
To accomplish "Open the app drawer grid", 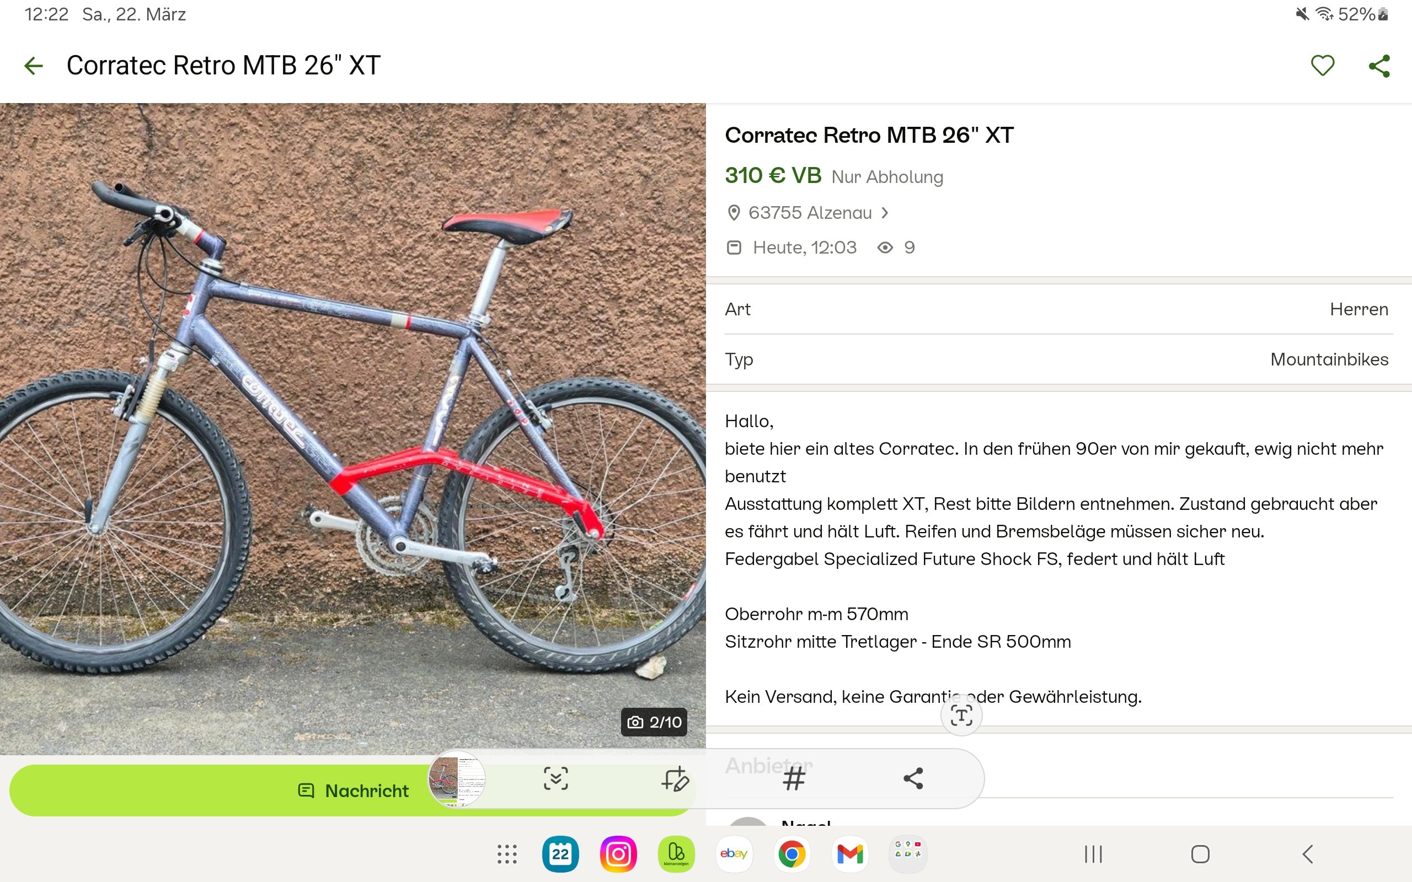I will (x=507, y=854).
